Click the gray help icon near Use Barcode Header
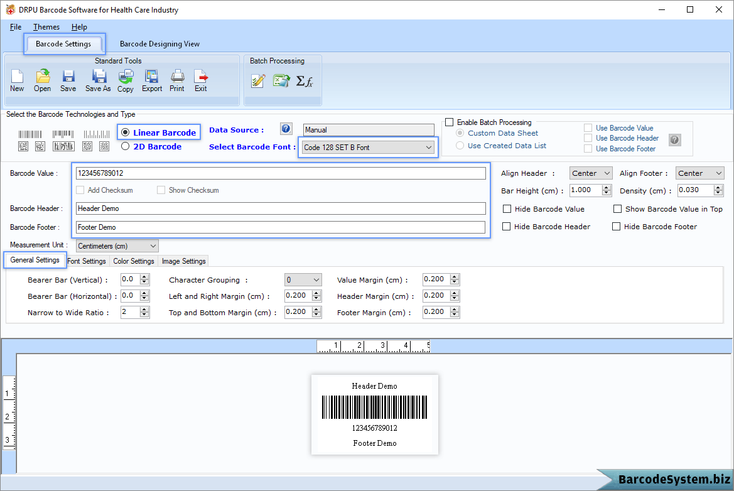Viewport: 734px width, 491px height. coord(674,139)
